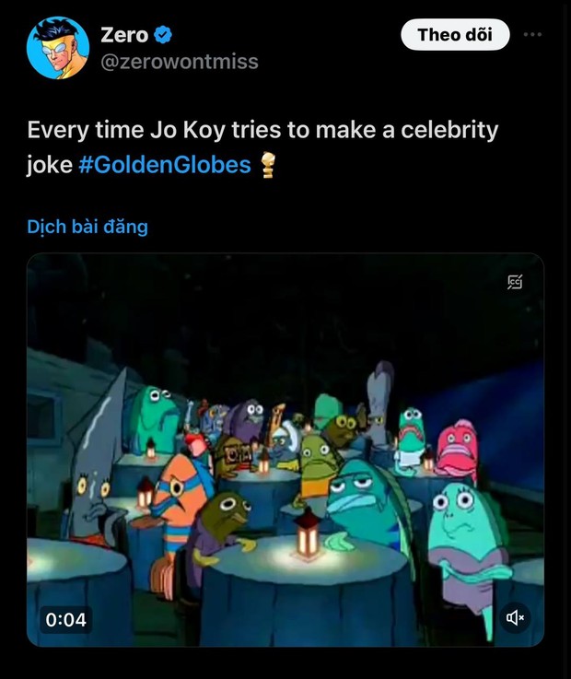The width and height of the screenshot is (571, 679).
Task: Toggle closed captions on the video
Action: (x=515, y=283)
